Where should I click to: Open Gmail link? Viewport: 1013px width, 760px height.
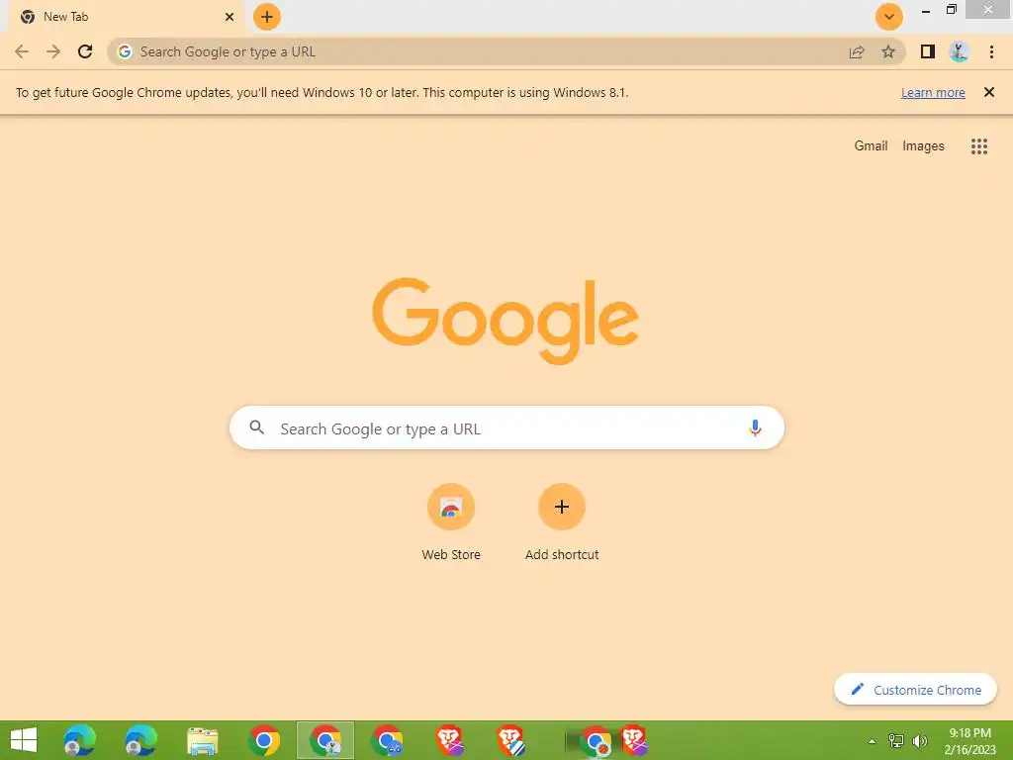[x=871, y=146]
